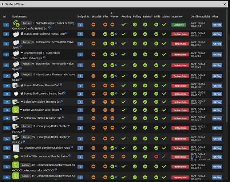Click the Routing check mark in row 19
The image size is (230, 182).
click(123, 128)
